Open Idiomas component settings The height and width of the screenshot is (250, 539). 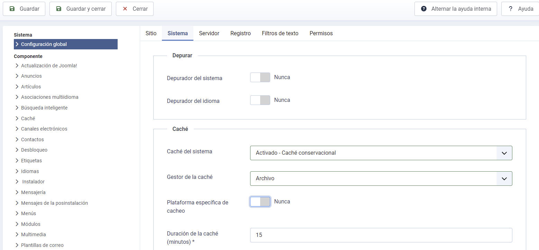click(x=30, y=171)
